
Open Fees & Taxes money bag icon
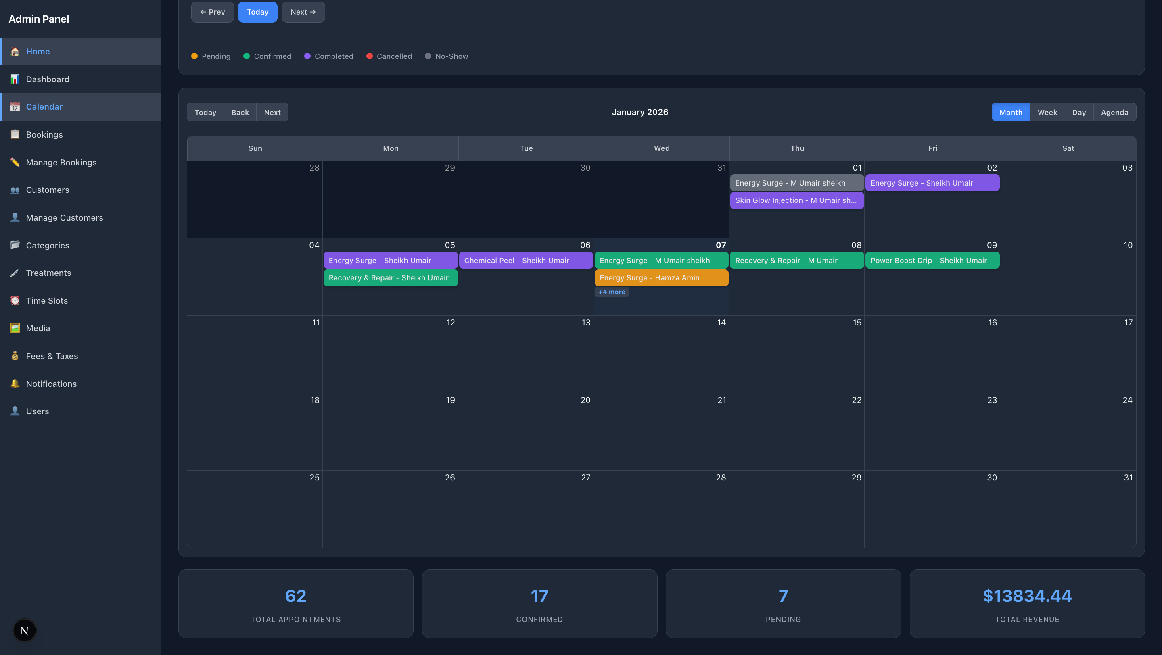[x=15, y=356]
